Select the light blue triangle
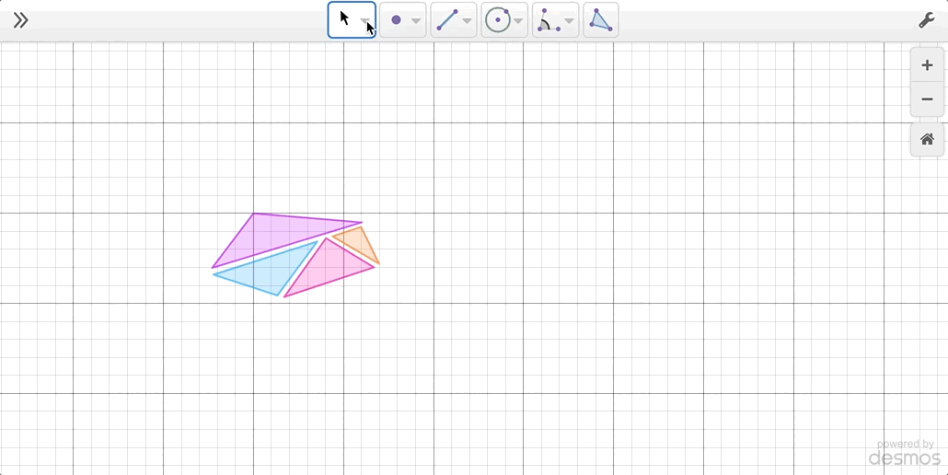The image size is (948, 475). click(x=269, y=272)
